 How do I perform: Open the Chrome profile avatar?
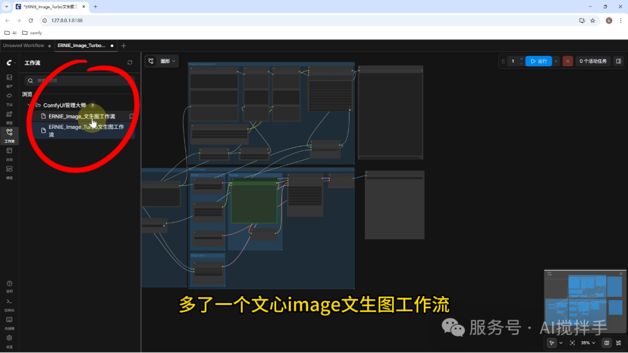click(609, 20)
